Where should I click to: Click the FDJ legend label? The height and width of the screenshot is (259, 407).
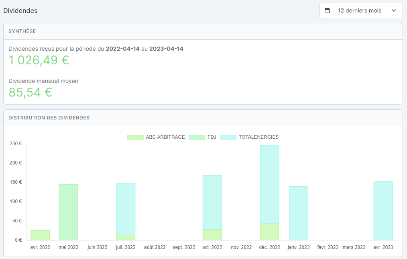(x=212, y=137)
